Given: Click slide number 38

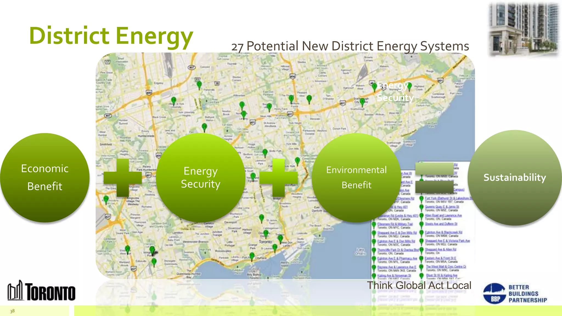Looking at the screenshot, I should click(12, 311).
